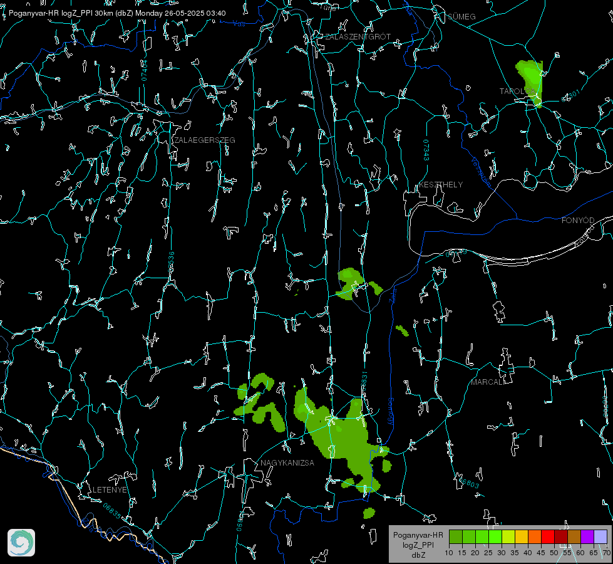Select the 30–35 dBZ yellow-green legend swatch
The height and width of the screenshot is (564, 613).
point(508,536)
